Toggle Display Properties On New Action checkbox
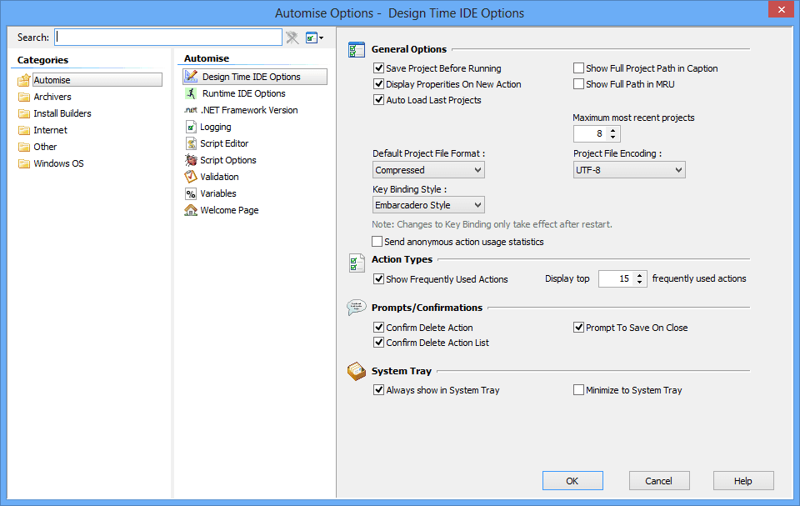The image size is (800, 506). 378,83
